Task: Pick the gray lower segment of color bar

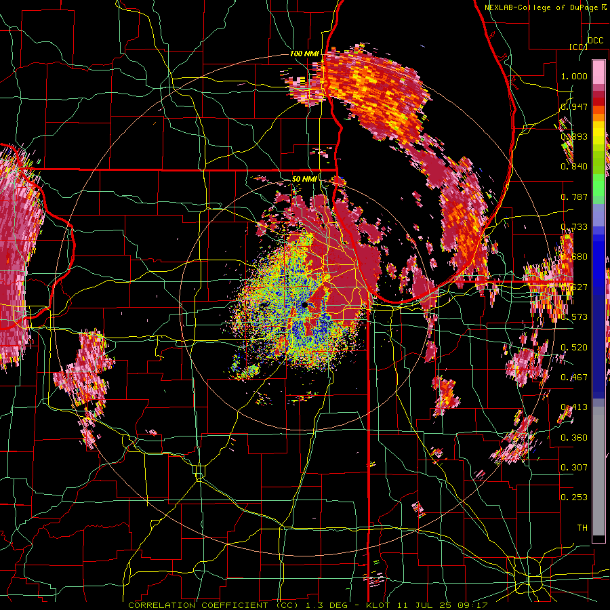Action: pos(598,471)
